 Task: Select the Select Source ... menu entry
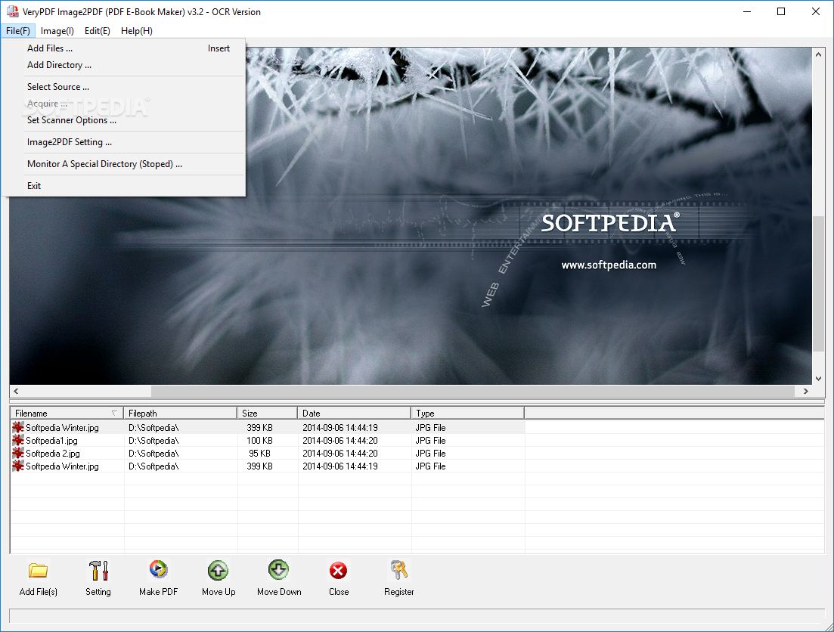tap(123, 87)
